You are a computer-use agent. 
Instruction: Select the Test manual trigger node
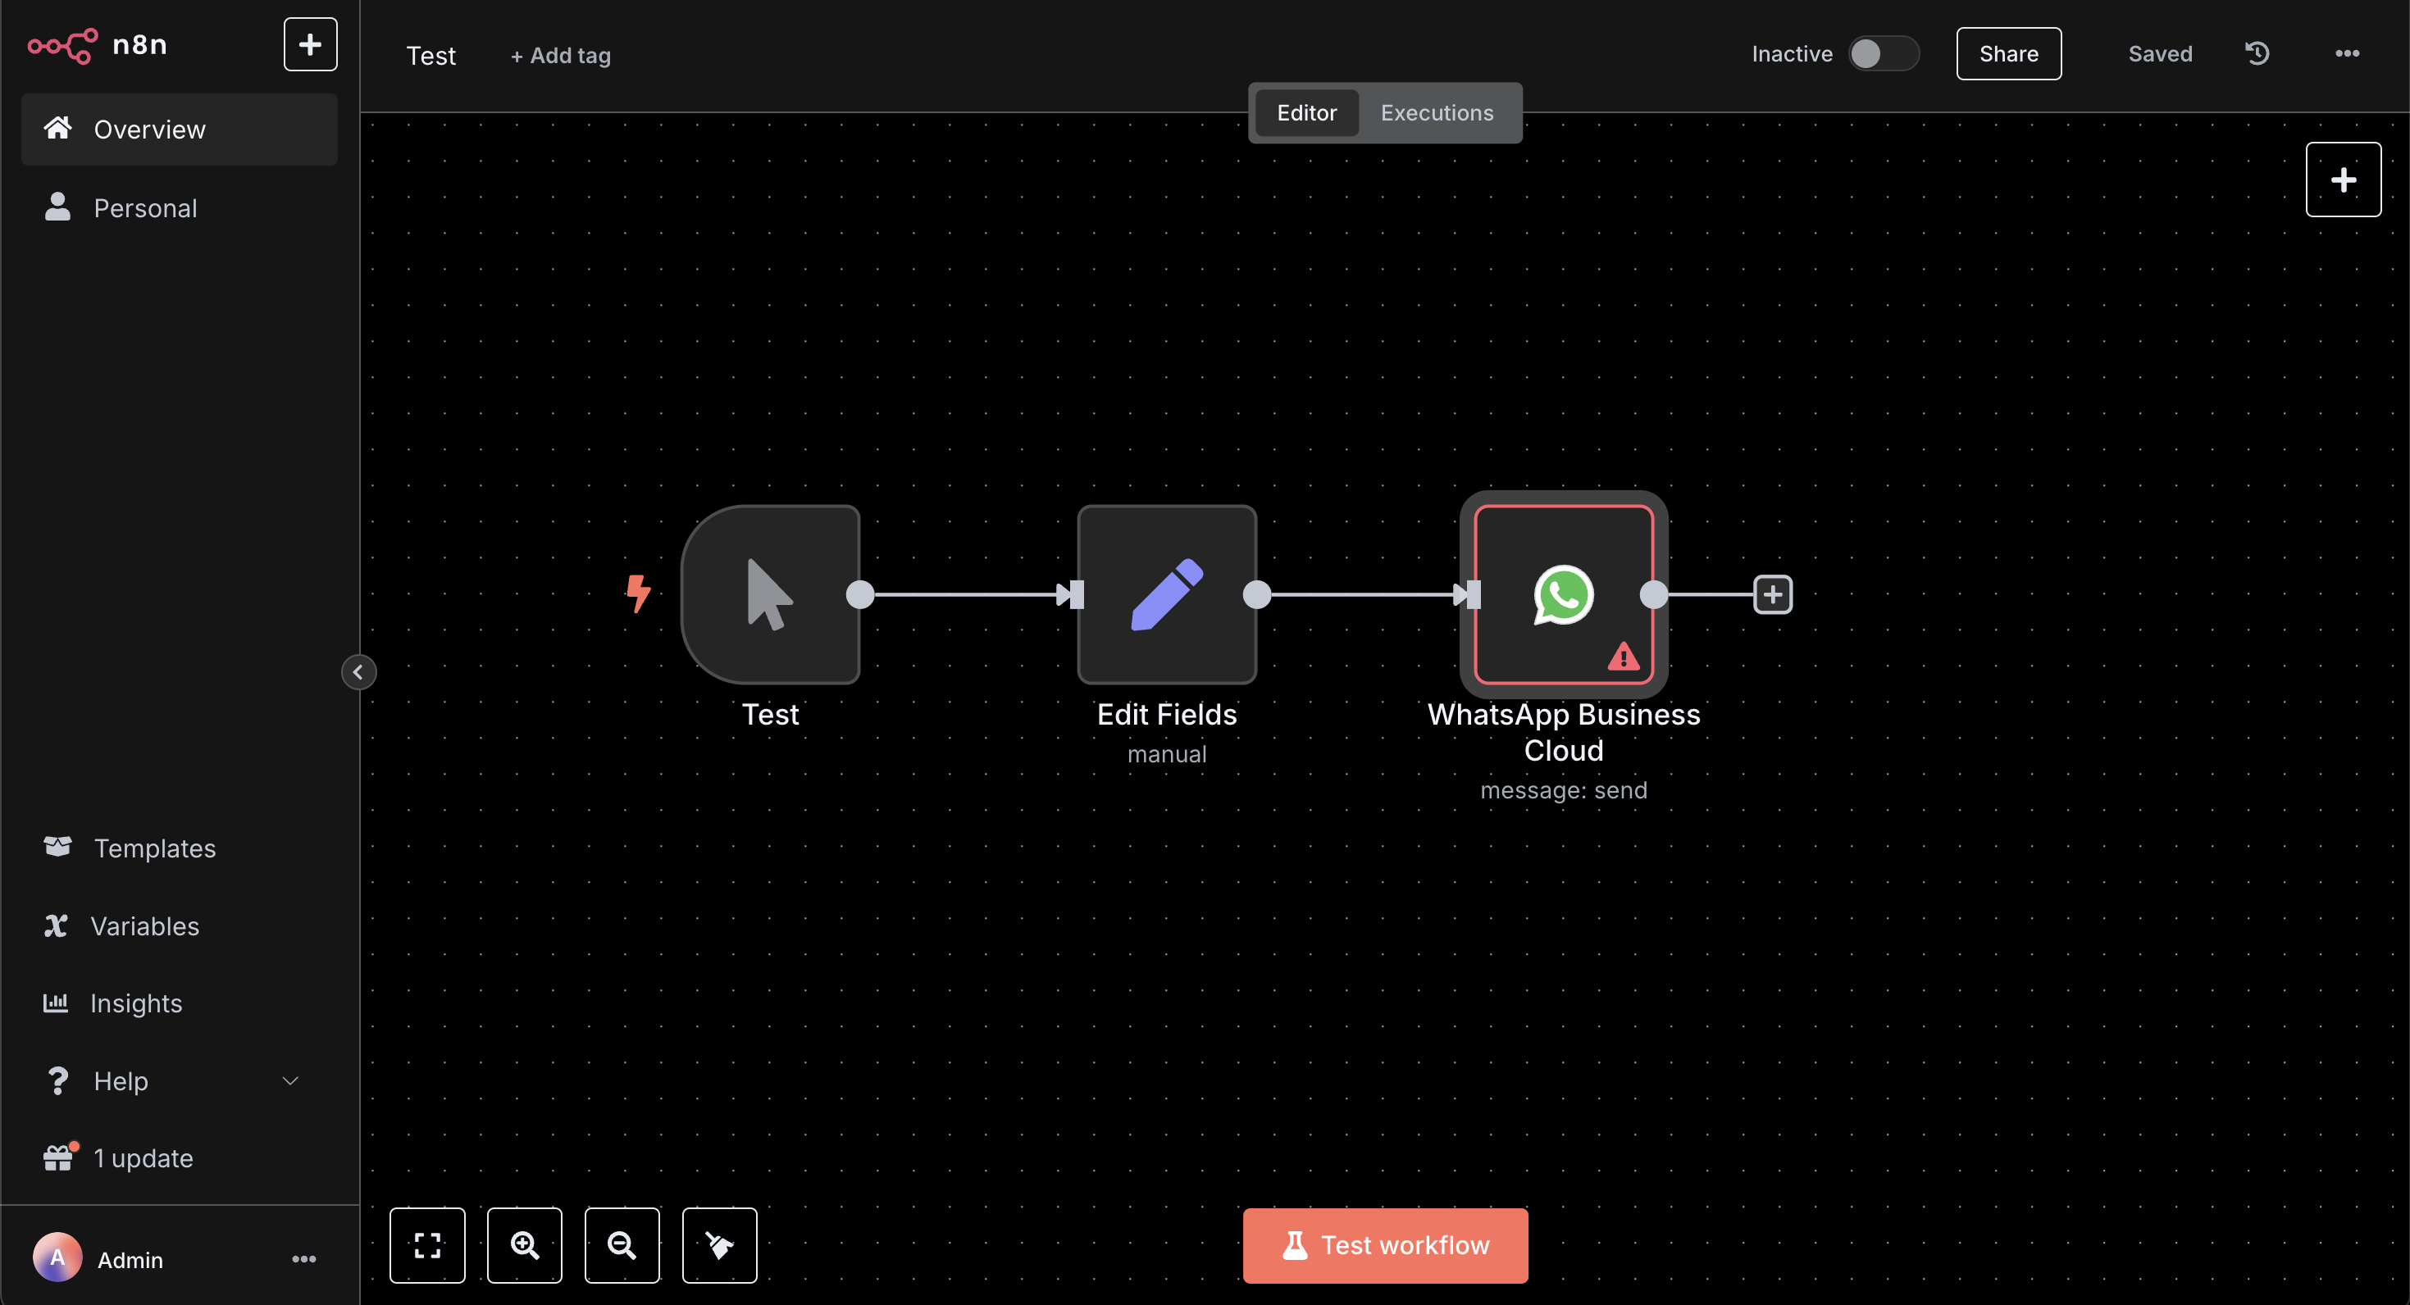[x=770, y=594]
